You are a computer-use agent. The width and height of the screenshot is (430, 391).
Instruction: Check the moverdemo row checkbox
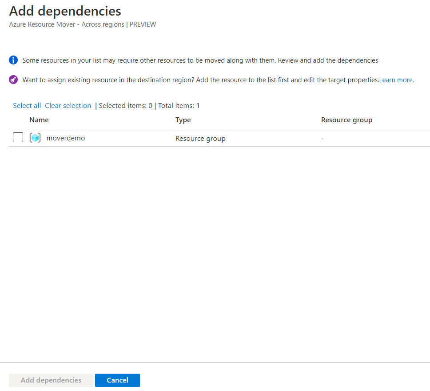[18, 137]
